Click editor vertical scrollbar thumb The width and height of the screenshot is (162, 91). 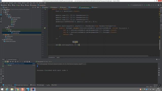160,45
